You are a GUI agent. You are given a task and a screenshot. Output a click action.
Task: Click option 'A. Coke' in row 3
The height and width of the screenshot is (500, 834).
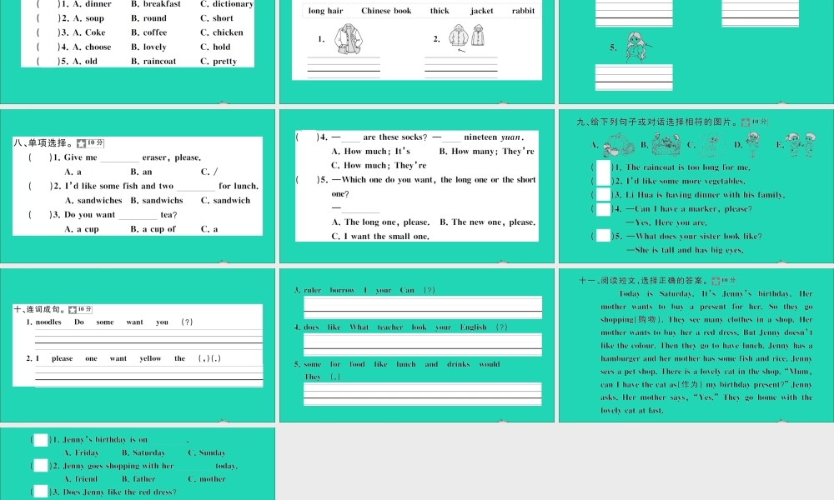point(89,32)
